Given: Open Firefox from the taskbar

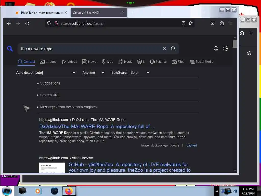Looking at the screenshot, I should [69, 191].
